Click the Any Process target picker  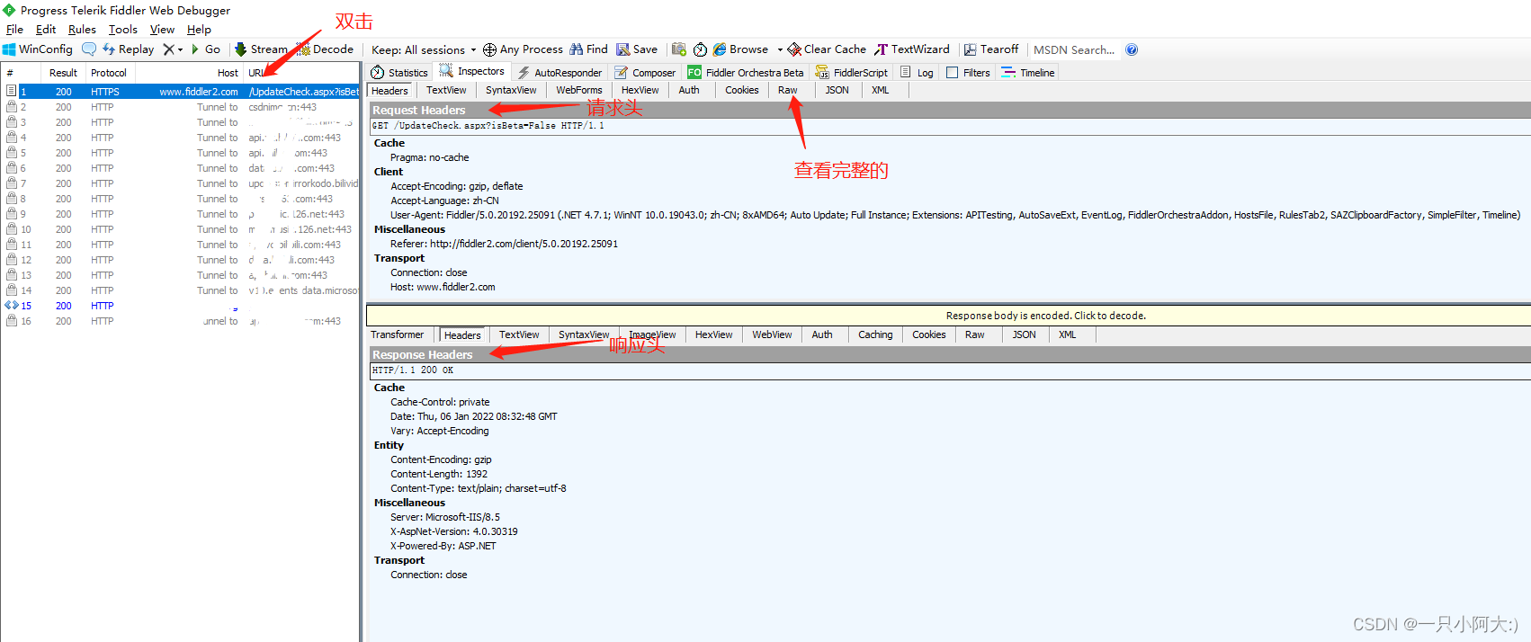tap(523, 49)
